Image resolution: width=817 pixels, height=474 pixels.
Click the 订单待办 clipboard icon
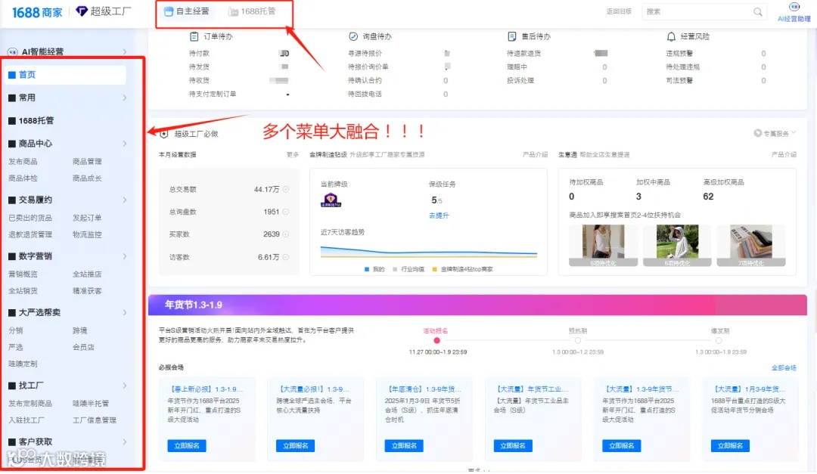[194, 36]
